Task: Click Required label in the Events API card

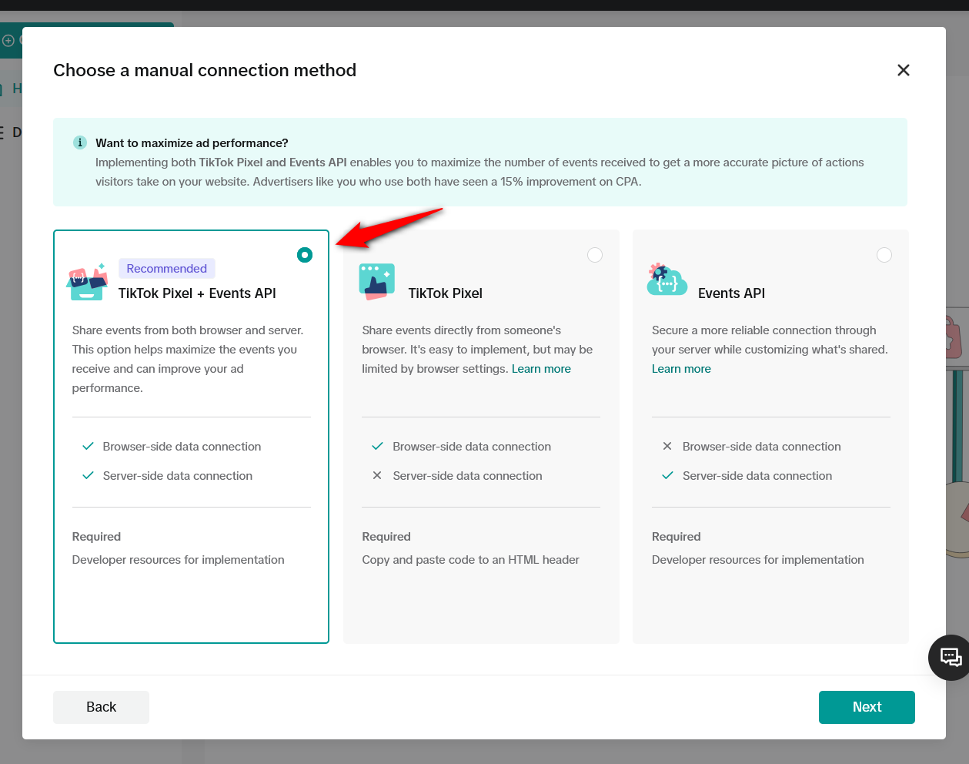Action: point(677,537)
